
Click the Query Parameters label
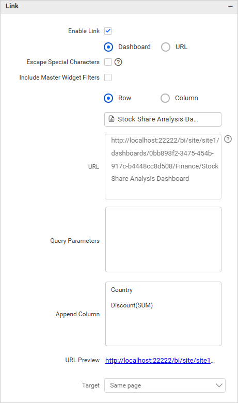[x=75, y=241]
